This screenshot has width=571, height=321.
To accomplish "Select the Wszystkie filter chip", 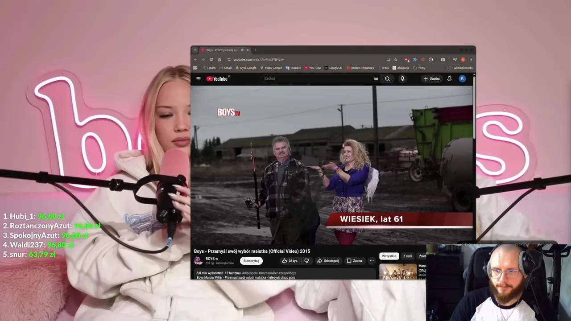I will (389, 256).
